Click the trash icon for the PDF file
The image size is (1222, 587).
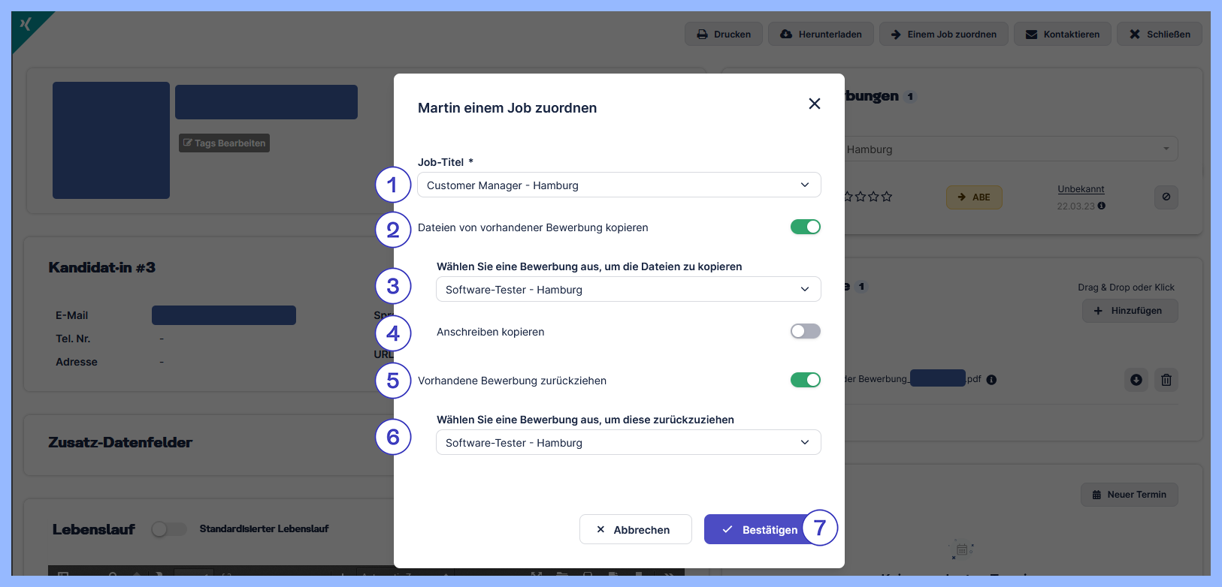(1166, 380)
